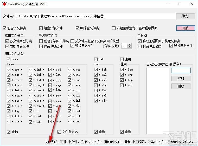Toggle the *.usr.* file type checkbox

(x=9, y=121)
